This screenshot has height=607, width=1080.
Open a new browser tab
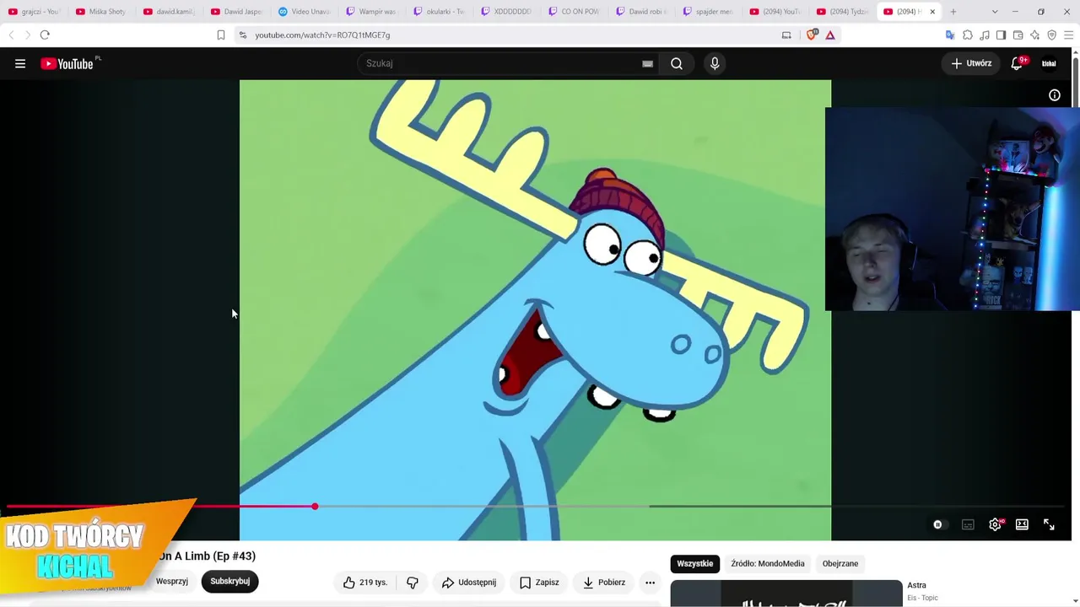point(953,12)
